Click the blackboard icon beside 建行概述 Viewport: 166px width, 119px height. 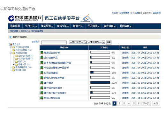(42, 83)
